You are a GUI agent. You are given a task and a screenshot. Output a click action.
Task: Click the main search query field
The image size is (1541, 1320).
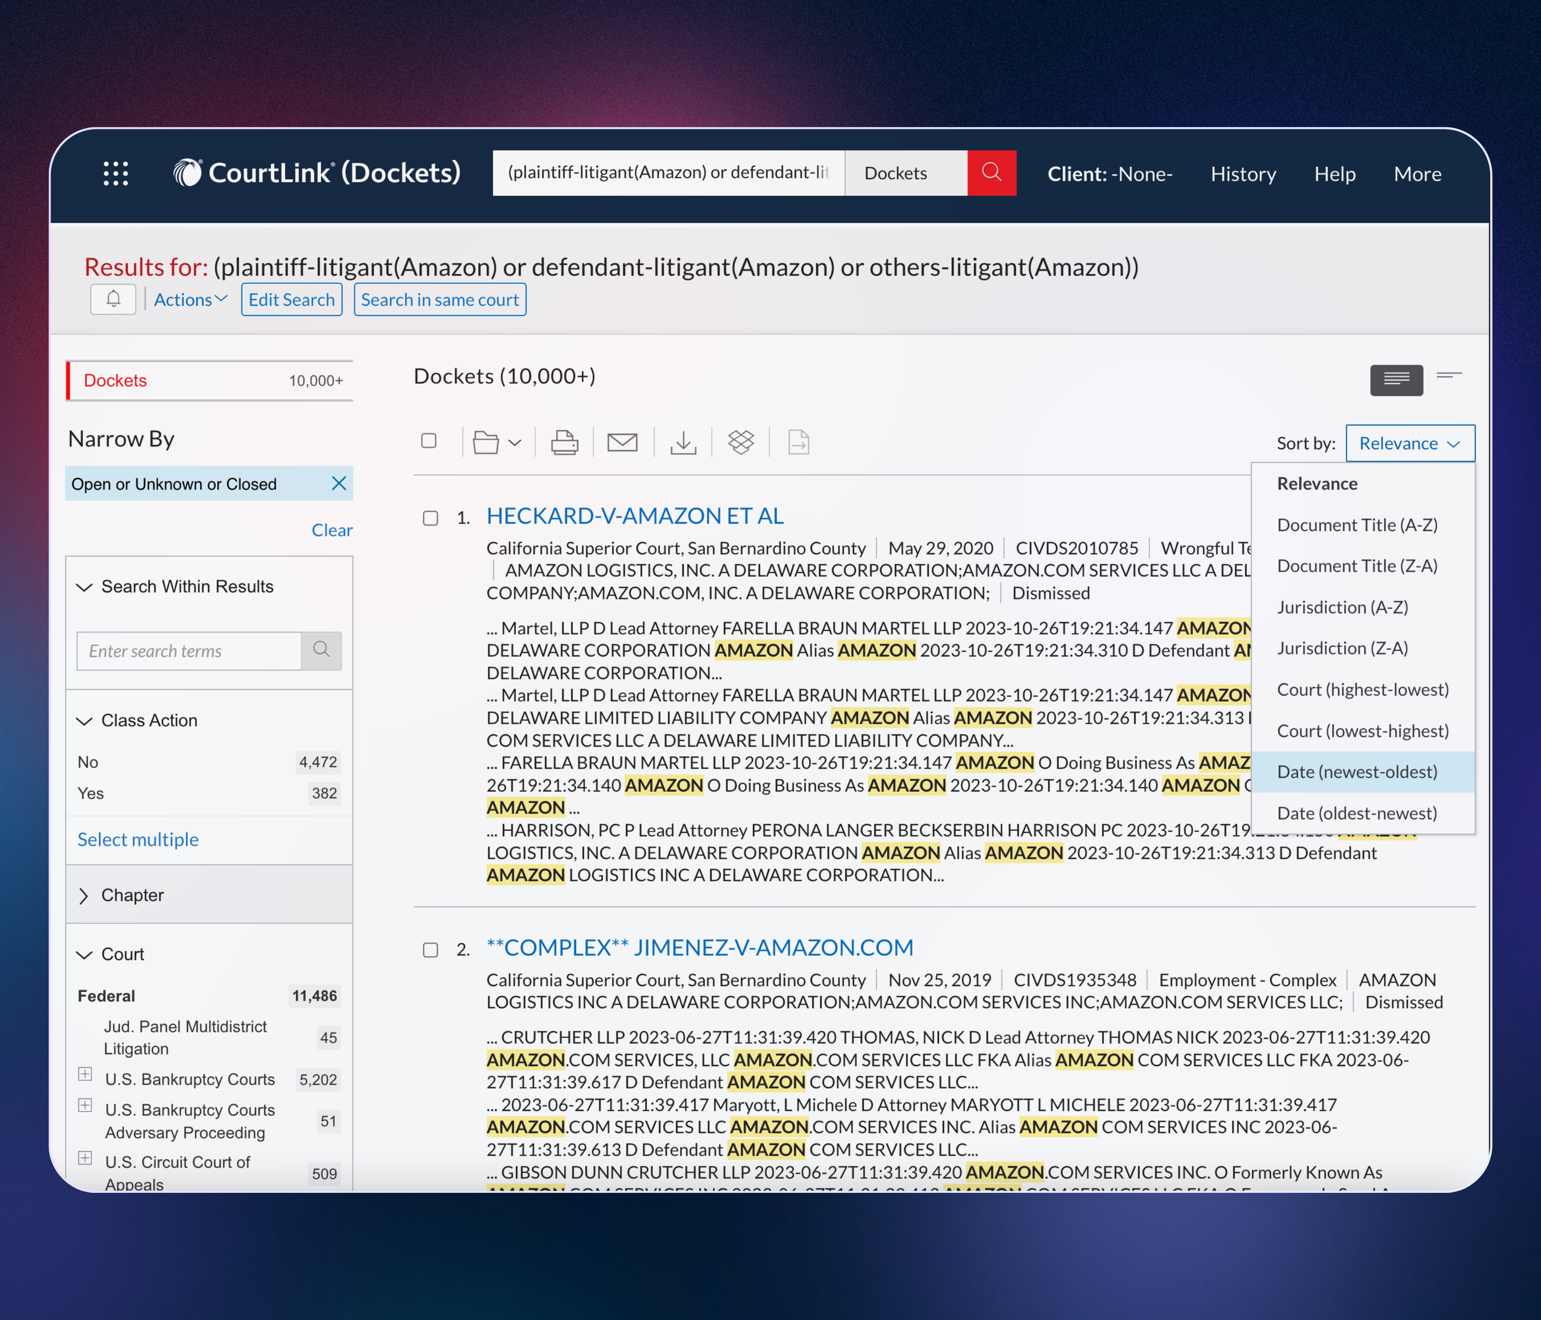[x=668, y=173]
